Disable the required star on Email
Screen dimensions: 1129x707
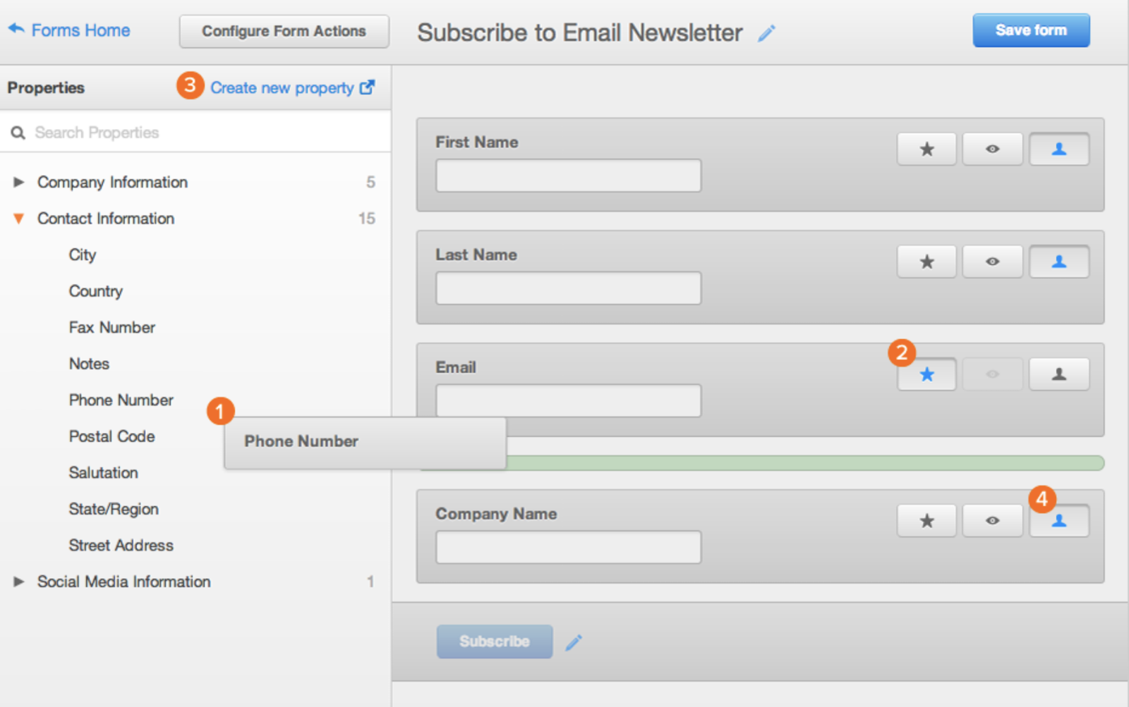click(926, 374)
